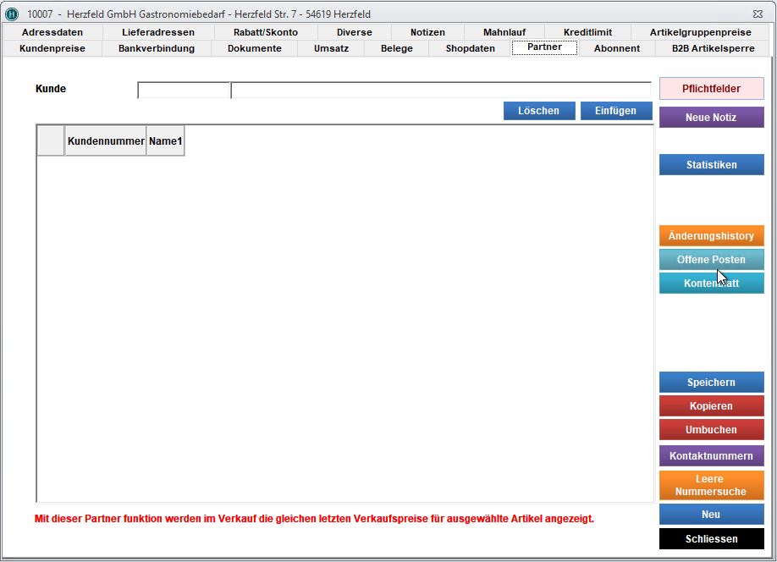The height and width of the screenshot is (562, 777).
Task: Click the Pflichtfelder button
Action: [x=711, y=89]
